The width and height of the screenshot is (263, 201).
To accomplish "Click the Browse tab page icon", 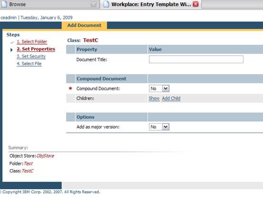I will point(4,4).
